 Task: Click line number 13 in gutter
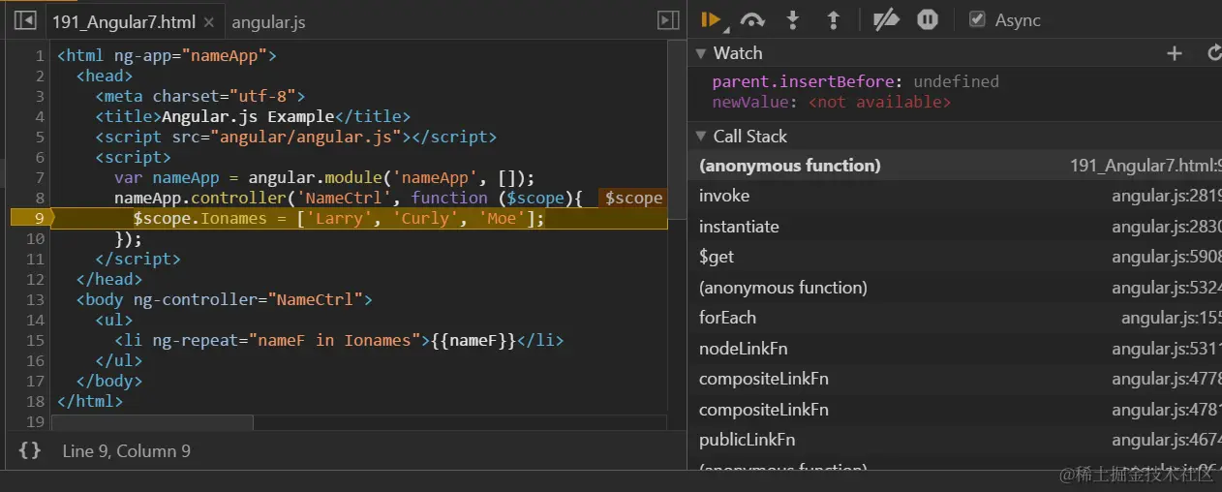pos(37,299)
